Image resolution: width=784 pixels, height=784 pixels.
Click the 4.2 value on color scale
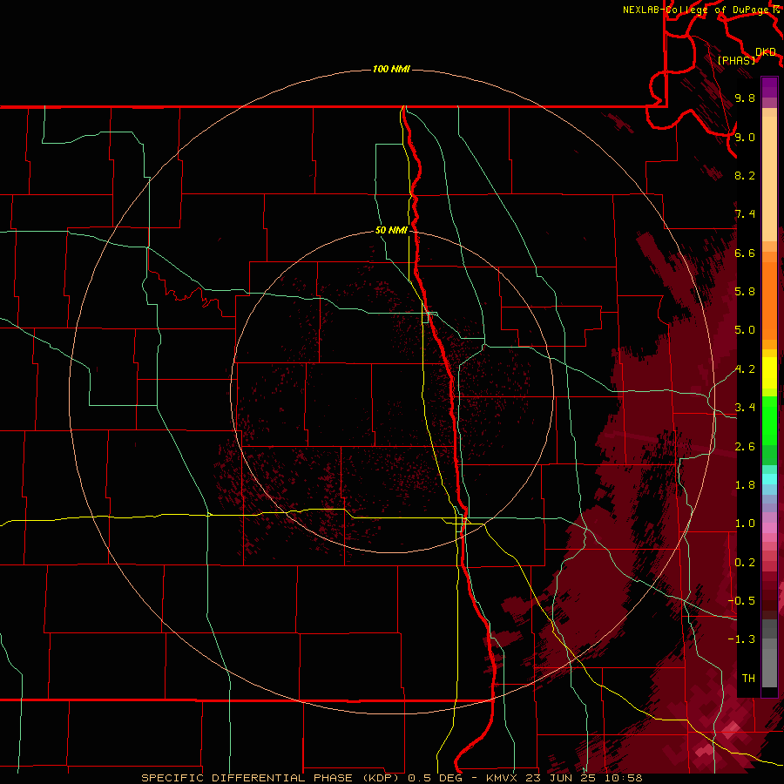tap(745, 369)
